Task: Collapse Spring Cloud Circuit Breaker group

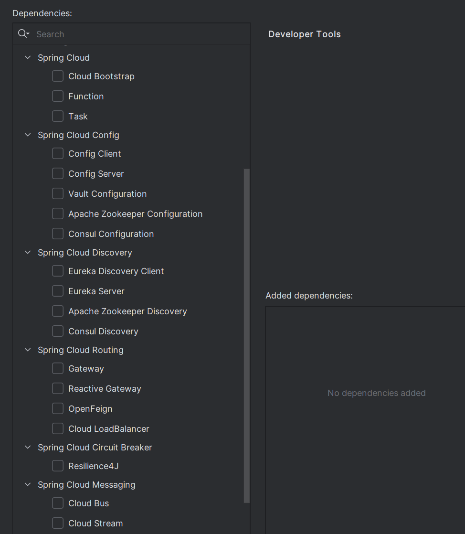Action: (28, 448)
